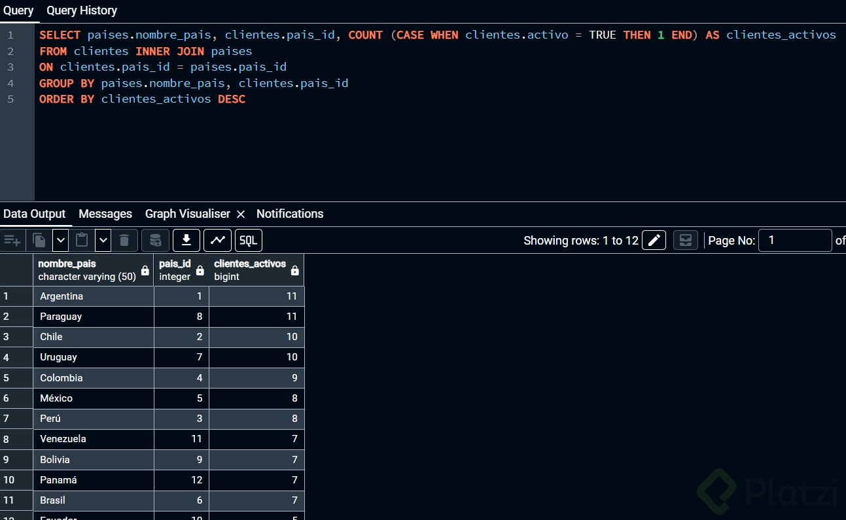Click the inbox tray icon beside pencil
This screenshot has width=846, height=520.
point(685,241)
